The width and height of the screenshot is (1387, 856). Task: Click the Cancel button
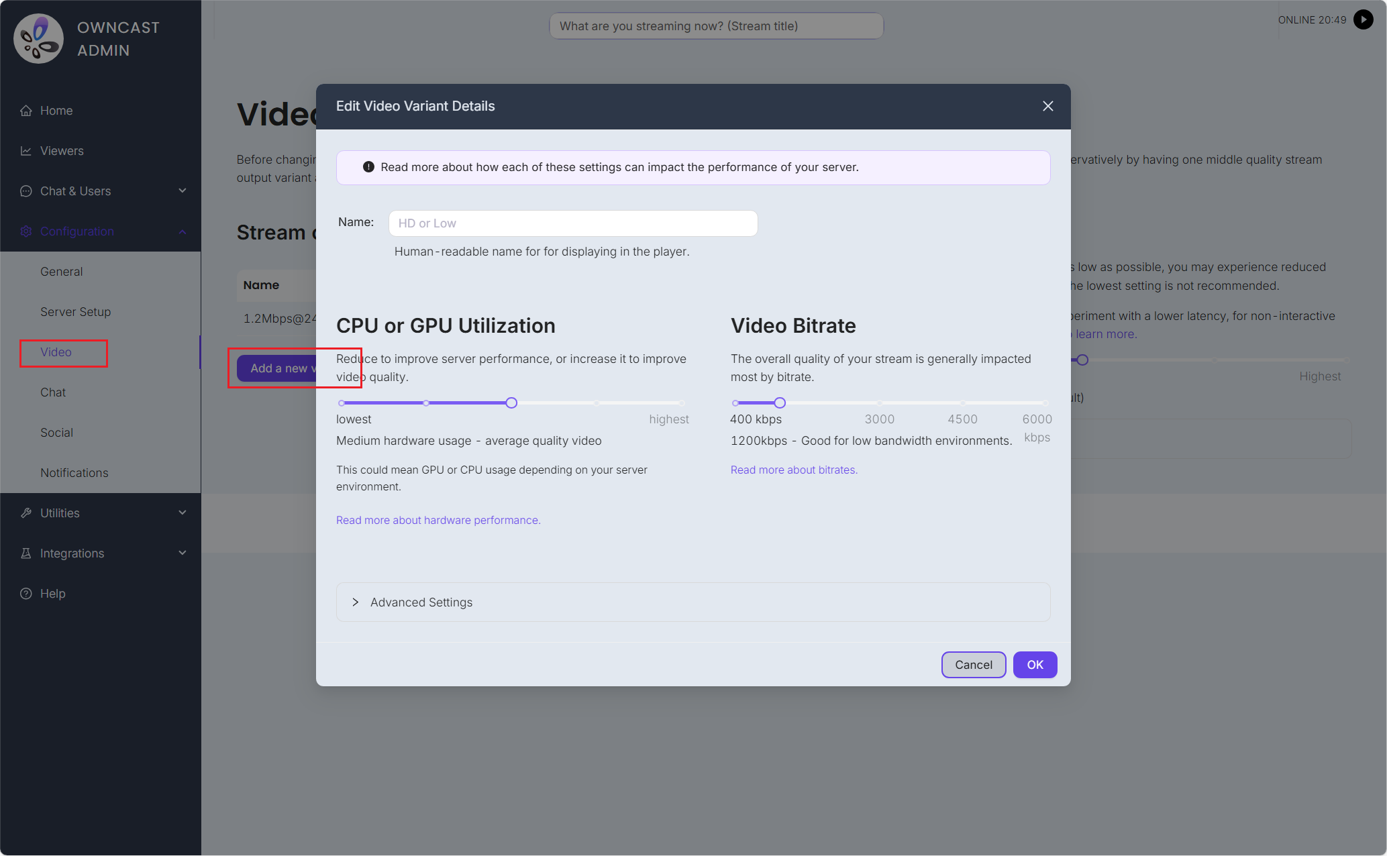[x=973, y=665]
